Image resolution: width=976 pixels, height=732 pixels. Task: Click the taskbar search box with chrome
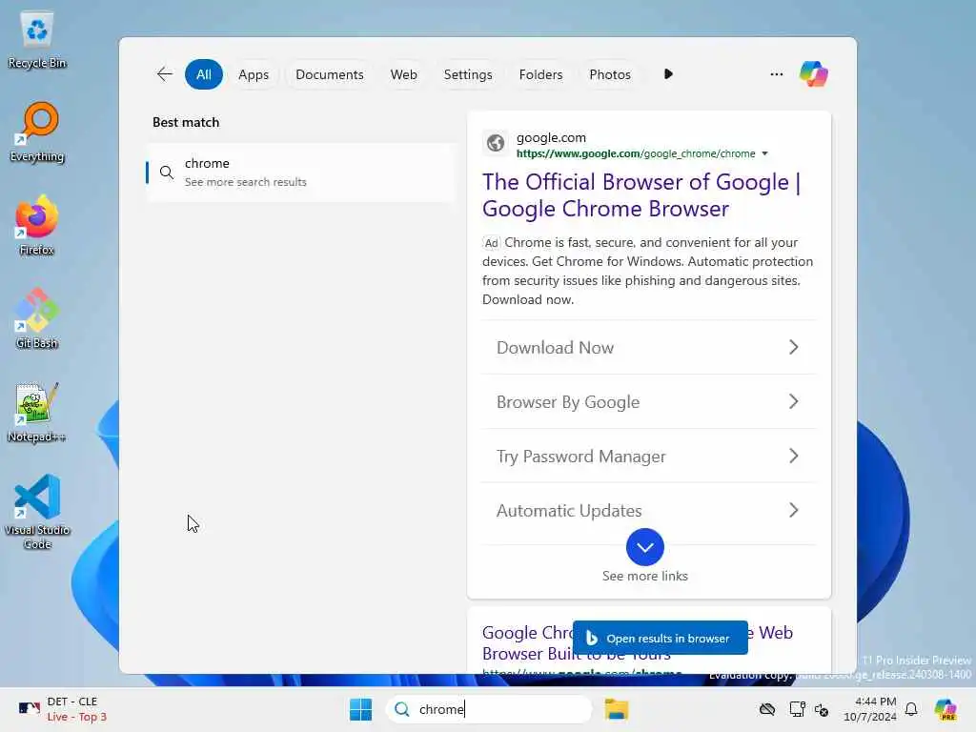coord(489,709)
